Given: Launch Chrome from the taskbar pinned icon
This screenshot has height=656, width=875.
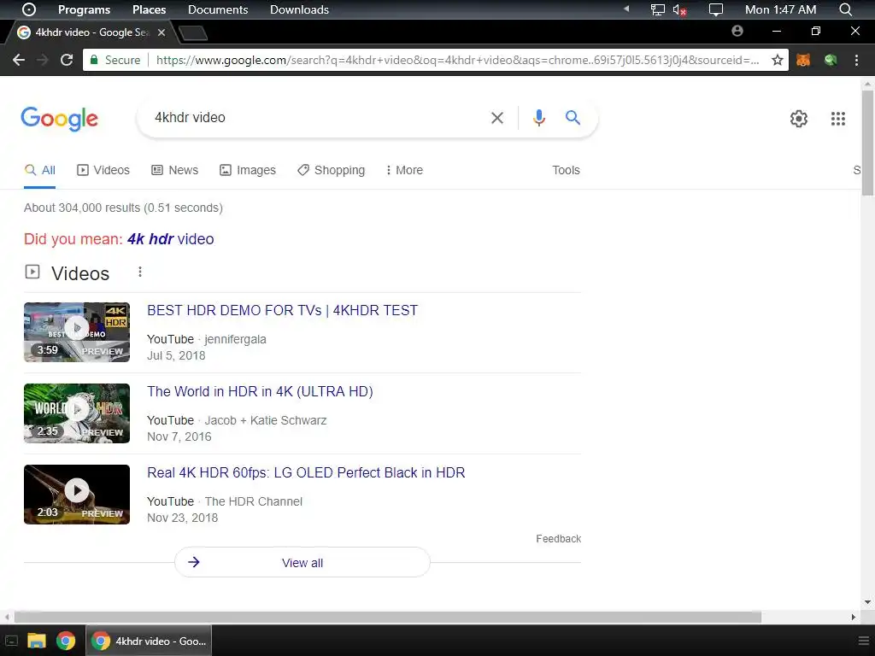Looking at the screenshot, I should coord(65,641).
